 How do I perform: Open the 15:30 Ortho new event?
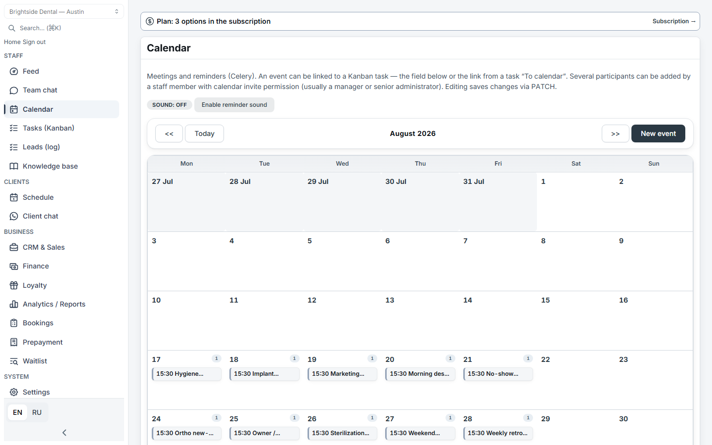186,433
